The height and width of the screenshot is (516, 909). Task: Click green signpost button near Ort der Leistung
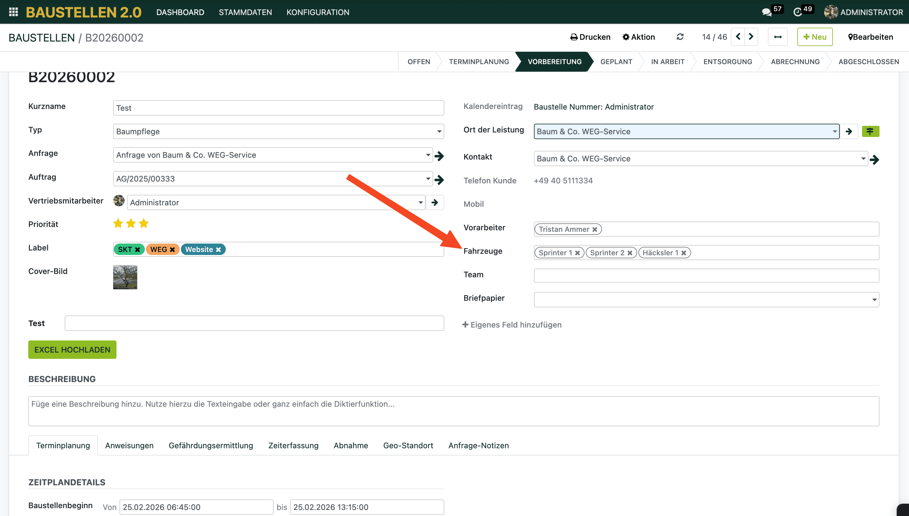point(870,132)
